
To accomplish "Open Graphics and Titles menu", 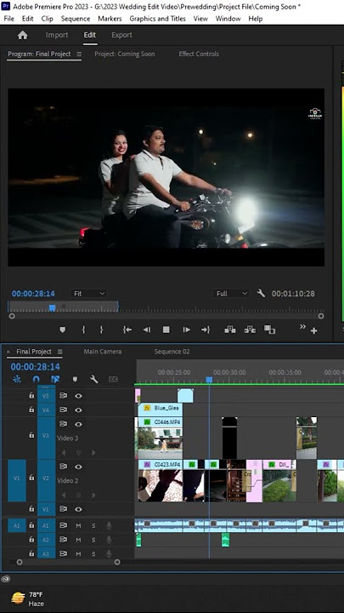I will tap(158, 19).
